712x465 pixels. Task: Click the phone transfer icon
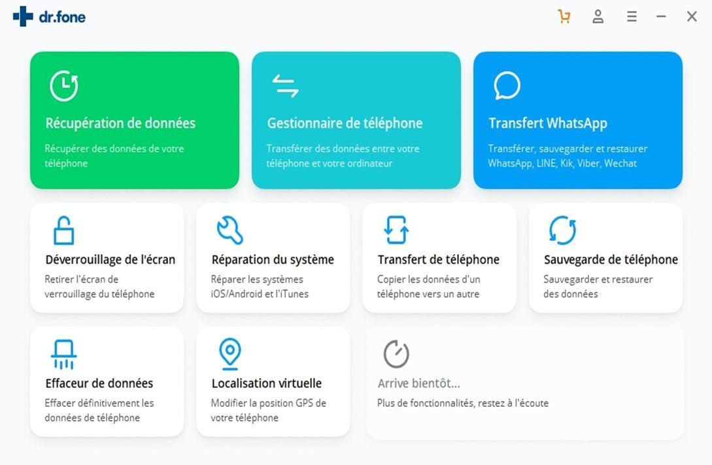pos(396,230)
